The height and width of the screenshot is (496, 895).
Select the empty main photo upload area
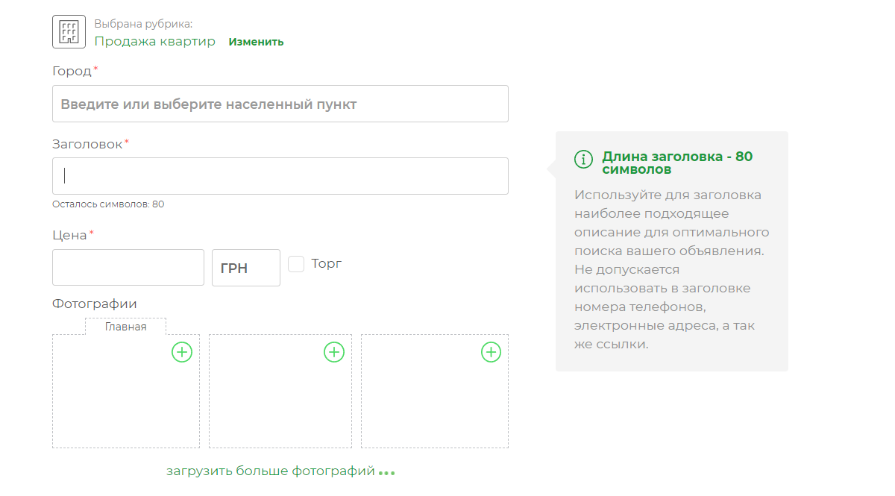coord(125,399)
